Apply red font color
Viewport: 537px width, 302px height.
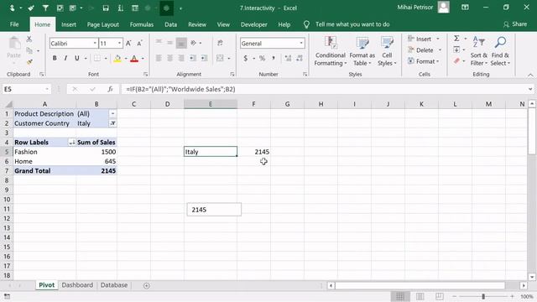tap(134, 59)
